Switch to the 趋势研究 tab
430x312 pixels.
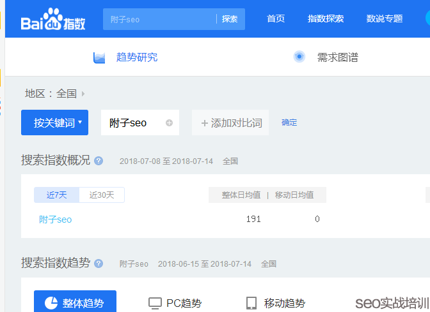(x=137, y=57)
